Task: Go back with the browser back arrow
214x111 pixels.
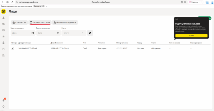Action: click(x=3, y=2)
